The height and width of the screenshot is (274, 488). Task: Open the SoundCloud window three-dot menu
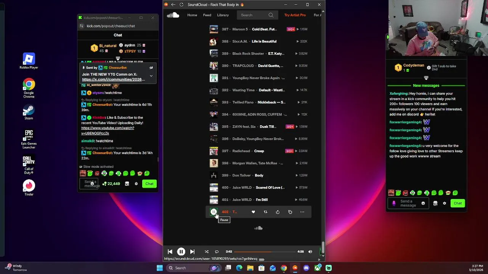tap(286, 5)
